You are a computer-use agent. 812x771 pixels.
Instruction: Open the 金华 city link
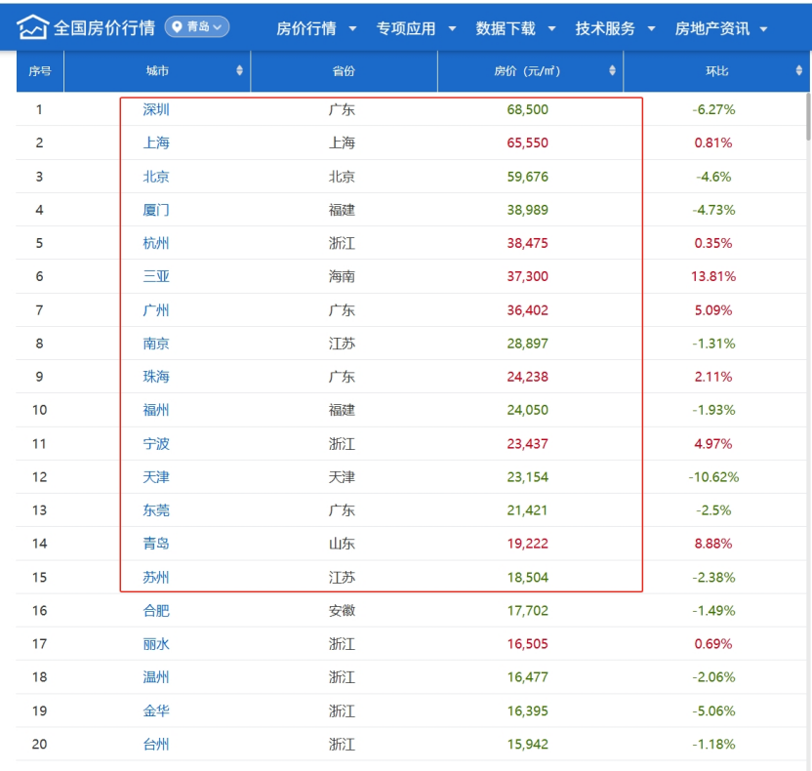pos(156,710)
